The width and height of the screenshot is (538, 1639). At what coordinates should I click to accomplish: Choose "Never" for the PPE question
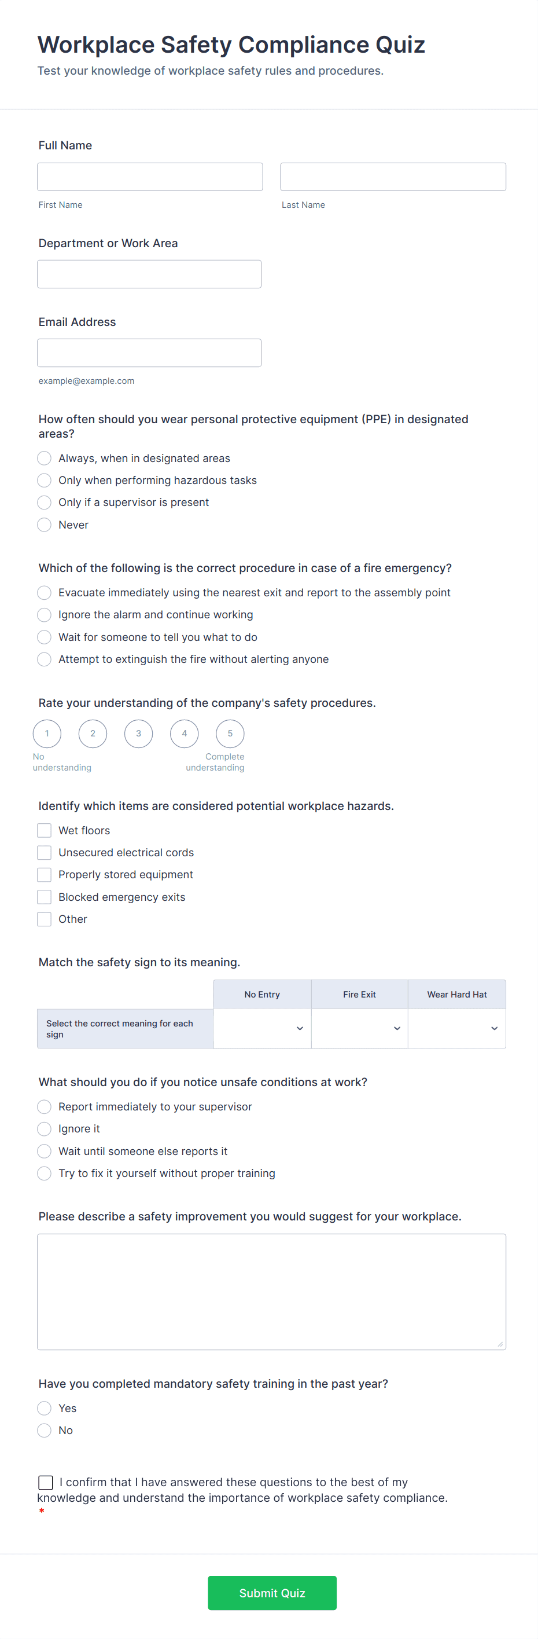(x=44, y=525)
